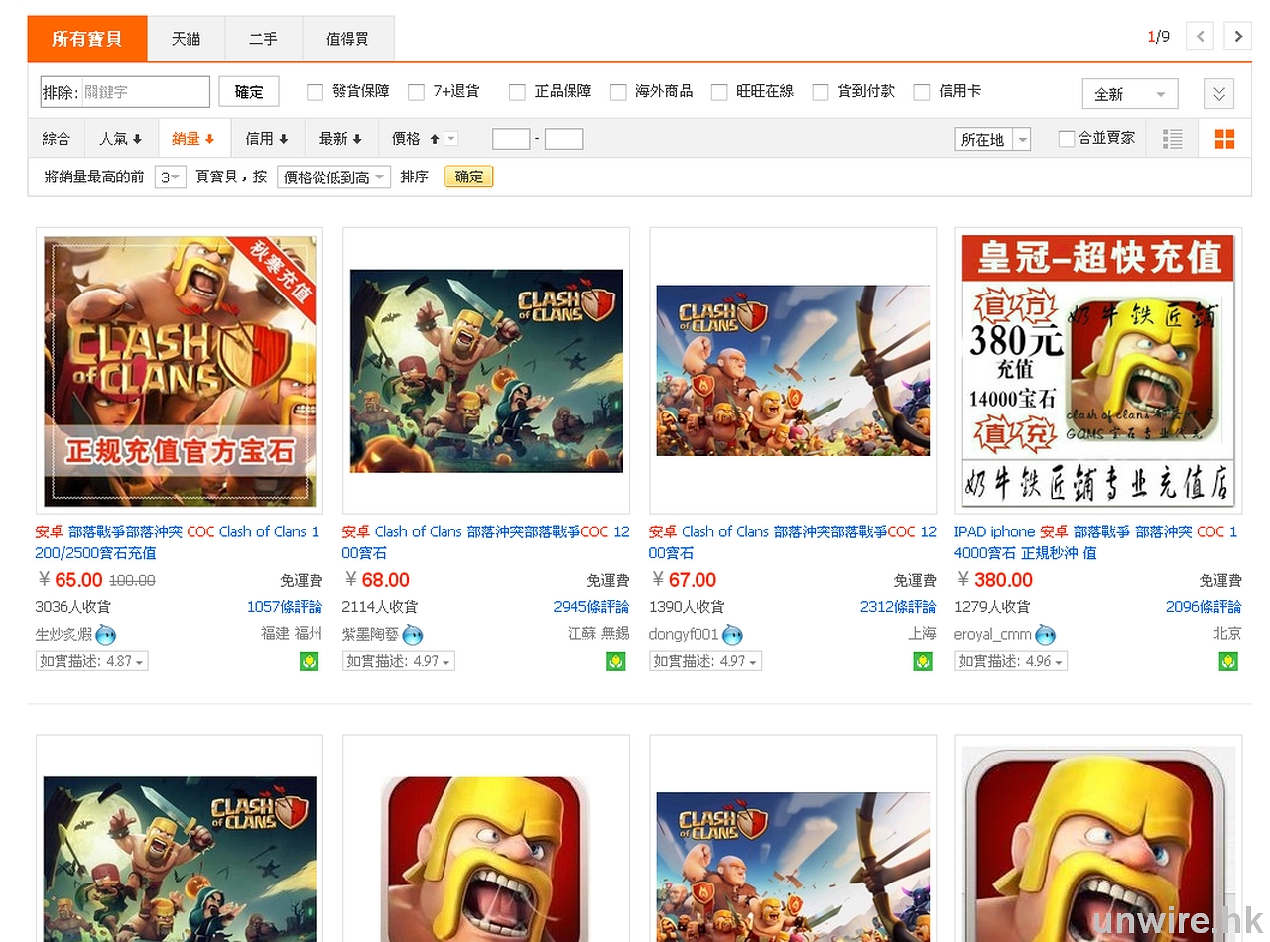Open the 皇冠-超快充值 product thumbnail
The image size is (1270, 942).
(1097, 371)
